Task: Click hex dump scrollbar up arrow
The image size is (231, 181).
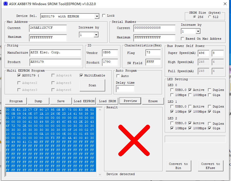Action: [x=100, y=110]
